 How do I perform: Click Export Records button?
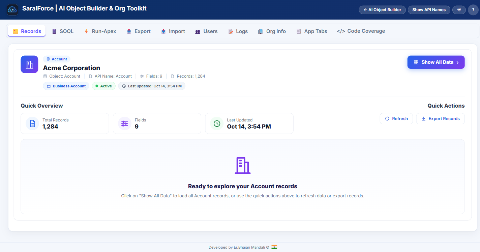440,118
